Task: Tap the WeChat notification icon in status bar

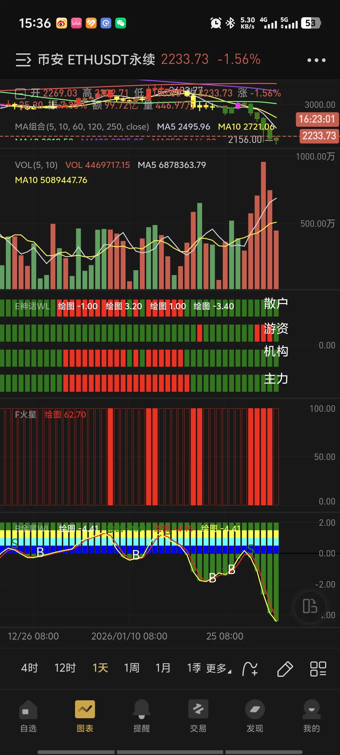Action: [x=121, y=23]
